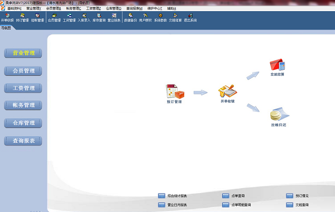Image resolution: width=335 pixels, height=212 pixels.
Task: Open the 交班结算 calculator icon
Action: [x=277, y=65]
